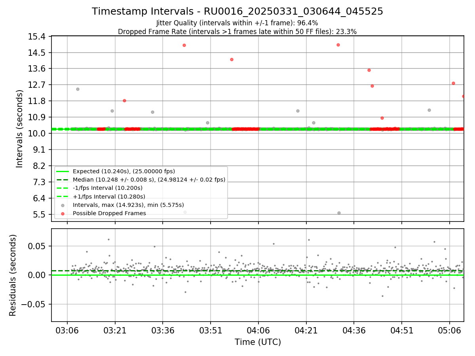The height and width of the screenshot is (356, 475).
Task: Click the 'Time (UTC)' x-axis label
Action: coord(258,342)
